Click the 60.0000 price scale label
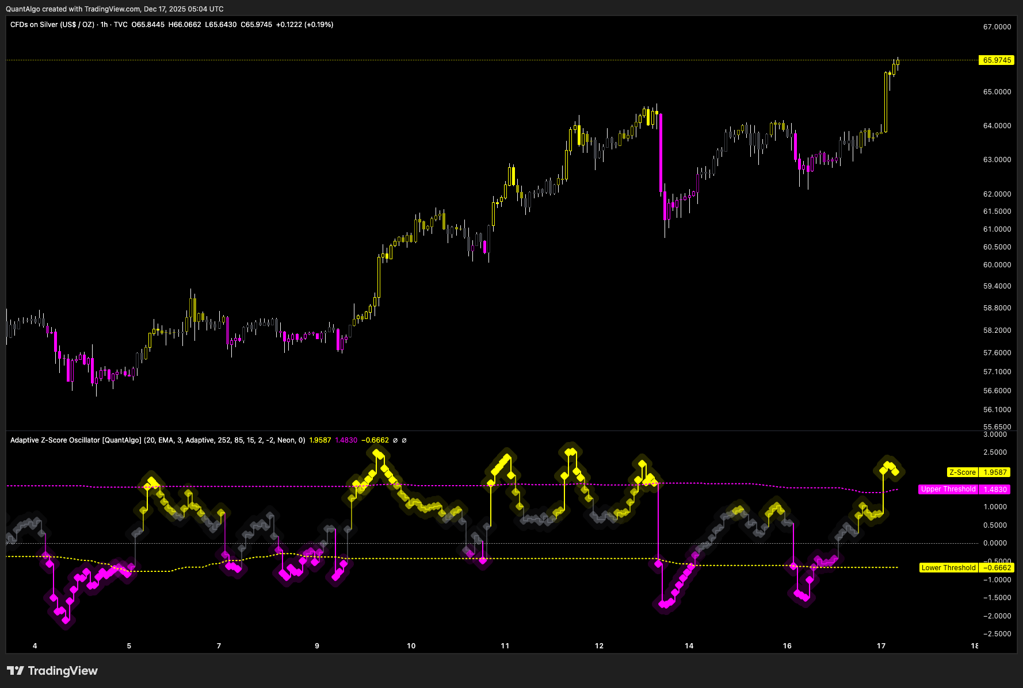The height and width of the screenshot is (688, 1023). coord(997,265)
